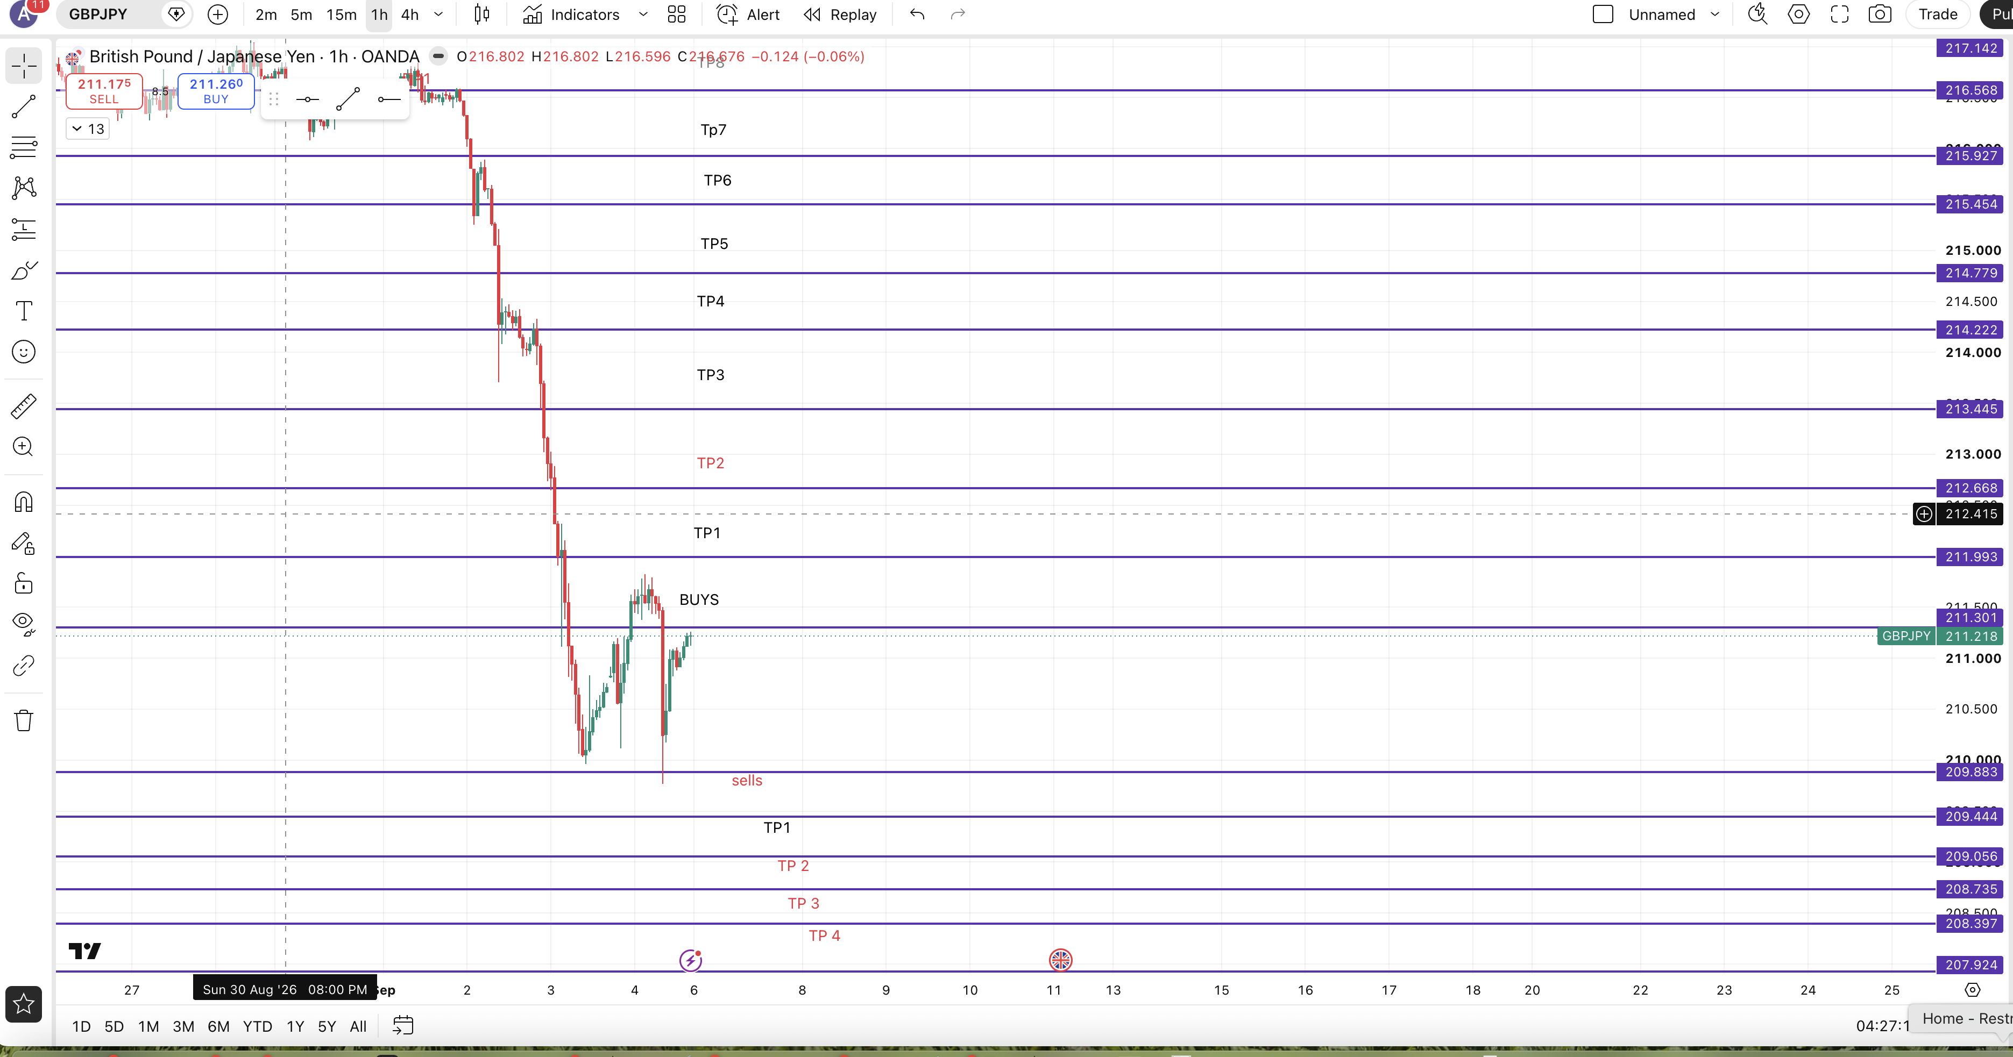The height and width of the screenshot is (1057, 2013).
Task: Click the redo arrow
Action: coord(958,14)
